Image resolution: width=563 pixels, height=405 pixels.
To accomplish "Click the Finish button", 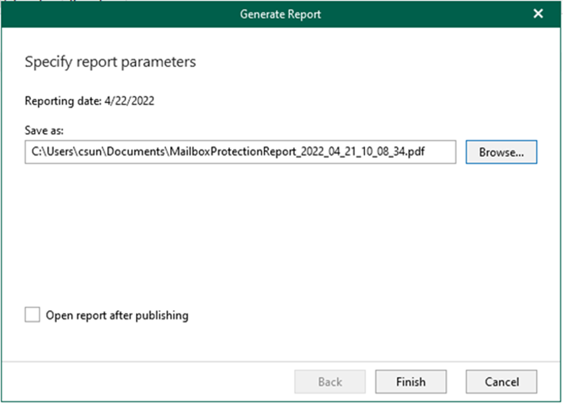I will coord(411,381).
